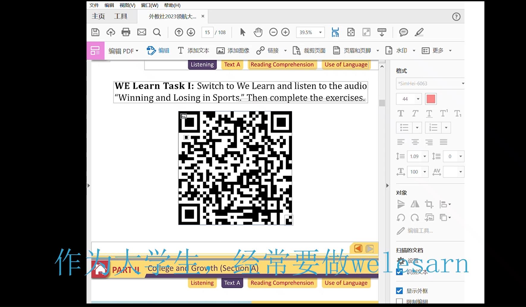Select the arrow Selection tool
This screenshot has height=307, width=526.
243,32
